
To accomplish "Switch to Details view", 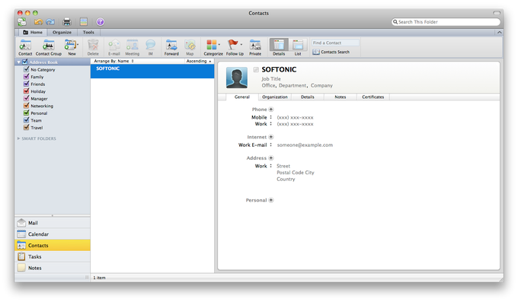I will pyautogui.click(x=279, y=47).
